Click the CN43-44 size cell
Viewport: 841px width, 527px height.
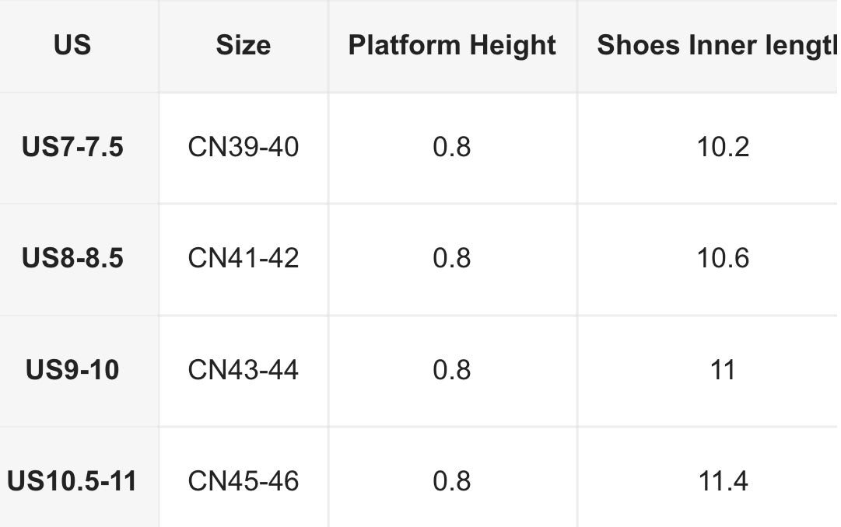click(x=243, y=370)
